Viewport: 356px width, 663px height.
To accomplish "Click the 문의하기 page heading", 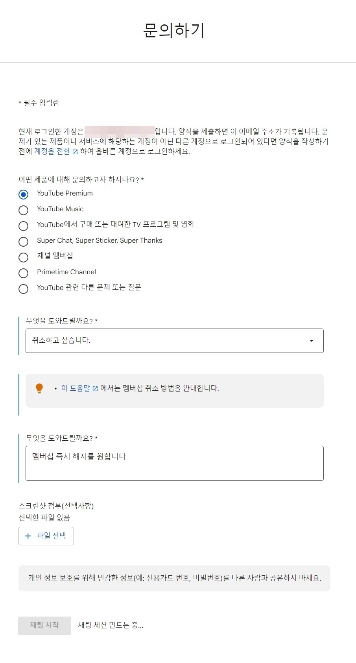I will coord(173,31).
